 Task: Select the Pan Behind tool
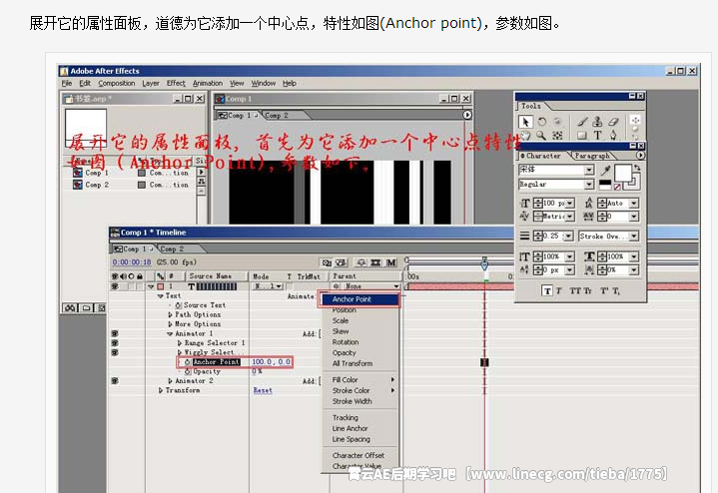click(x=557, y=136)
